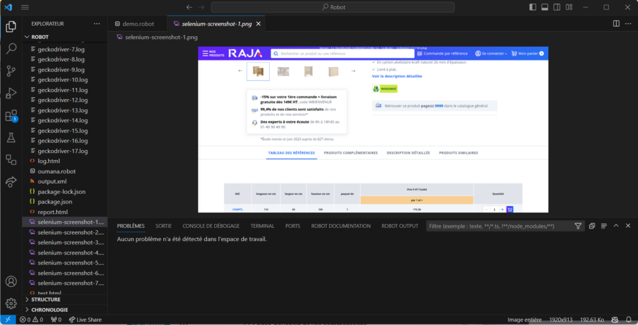
Task: Toggle primary side bar layout icon
Action: pos(533,7)
